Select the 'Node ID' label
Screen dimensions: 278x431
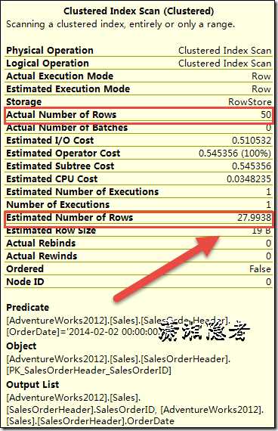point(25,282)
